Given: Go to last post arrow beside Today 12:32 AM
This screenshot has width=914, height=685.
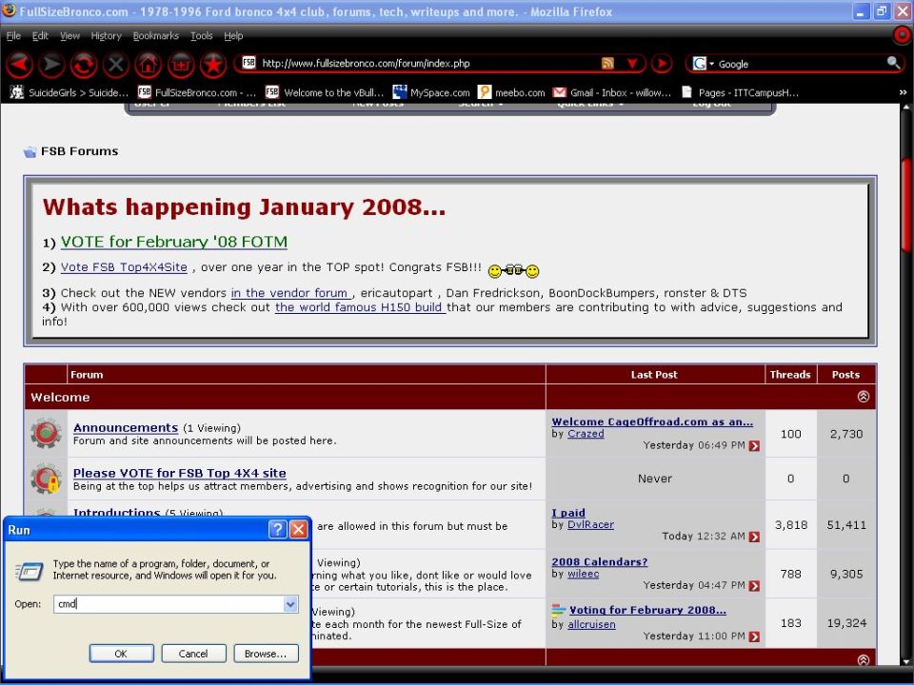Looking at the screenshot, I should point(754,537).
